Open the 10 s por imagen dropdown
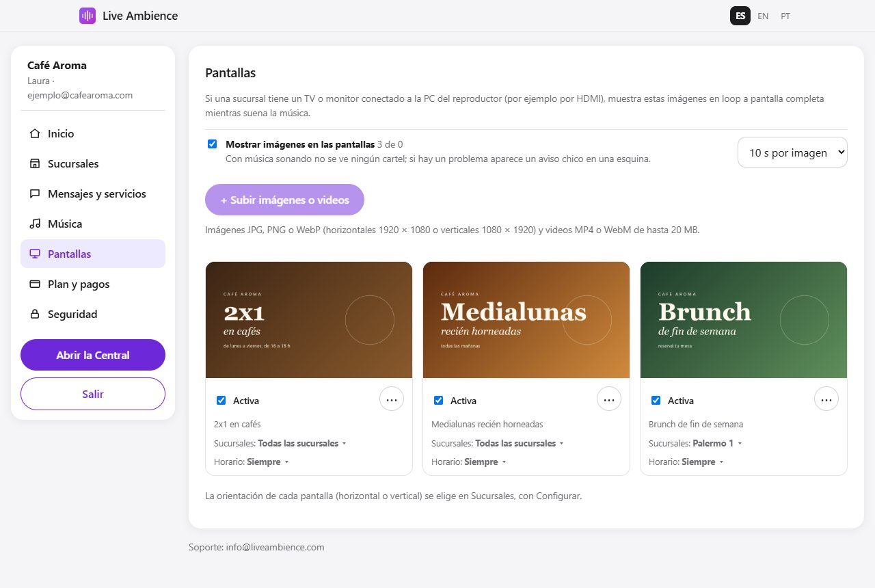 coord(792,152)
